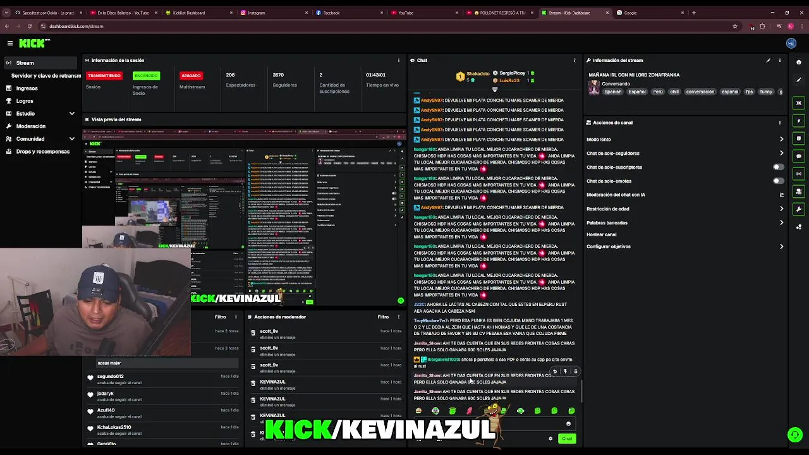Click the reply arrow icon in chat
This screenshot has height=455, width=809.
tap(555, 372)
